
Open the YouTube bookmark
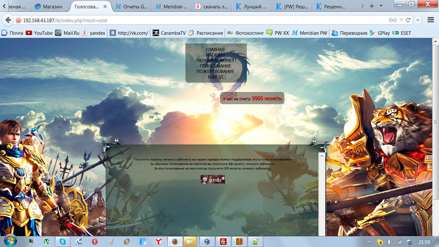(39, 33)
